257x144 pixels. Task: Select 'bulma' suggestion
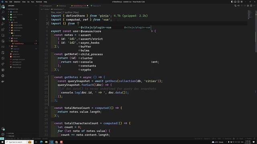click(x=114, y=50)
